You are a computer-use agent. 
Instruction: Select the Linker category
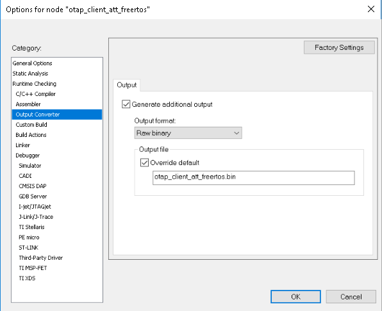point(22,145)
